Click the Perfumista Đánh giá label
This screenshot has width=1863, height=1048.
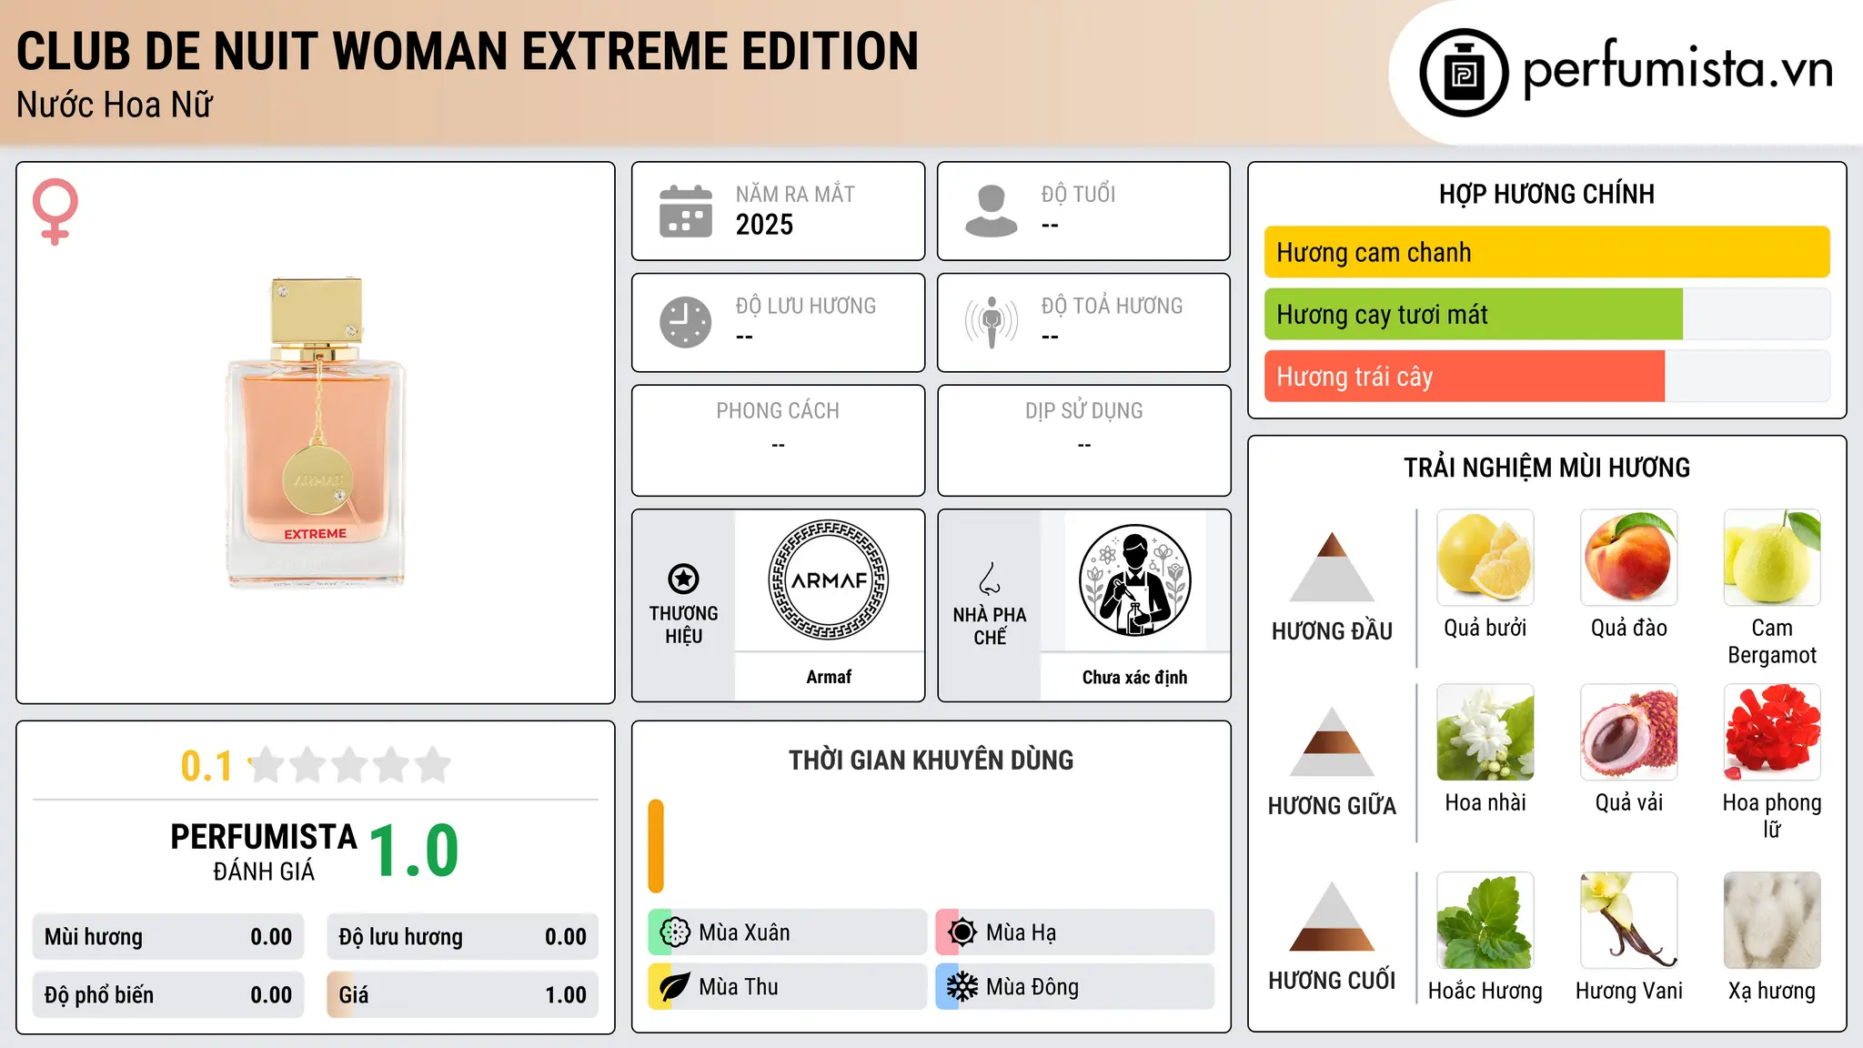tap(264, 851)
